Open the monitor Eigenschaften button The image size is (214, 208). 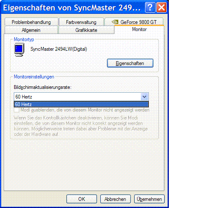click(x=130, y=63)
